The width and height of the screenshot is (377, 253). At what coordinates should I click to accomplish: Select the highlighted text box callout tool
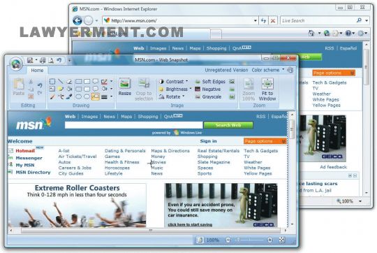pyautogui.click(x=96, y=96)
